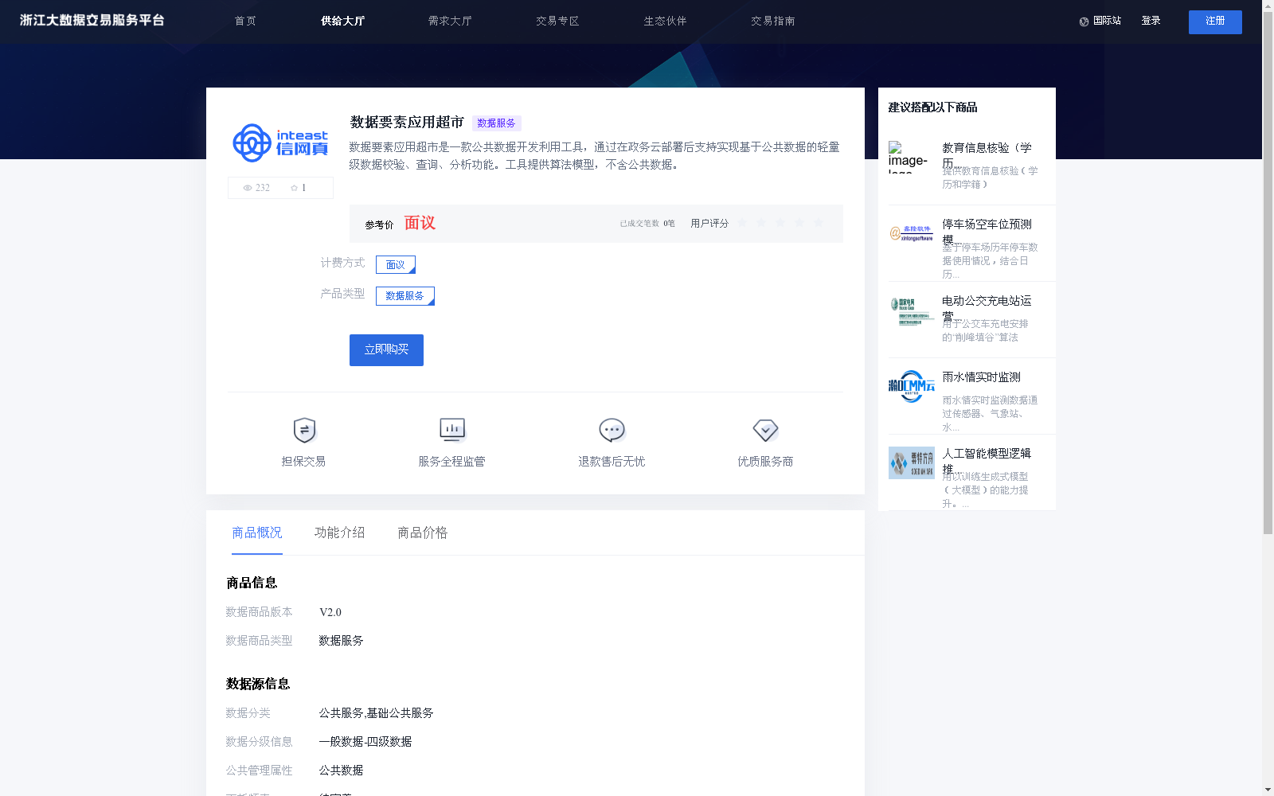This screenshot has height=796, width=1274.
Task: Click the V2.0 version value
Action: 330,612
